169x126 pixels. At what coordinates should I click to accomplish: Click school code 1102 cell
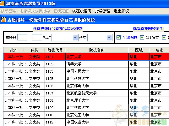pos(55,64)
